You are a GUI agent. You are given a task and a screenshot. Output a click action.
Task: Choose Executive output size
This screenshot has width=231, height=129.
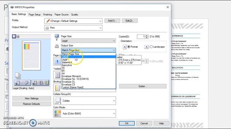pos(88,65)
